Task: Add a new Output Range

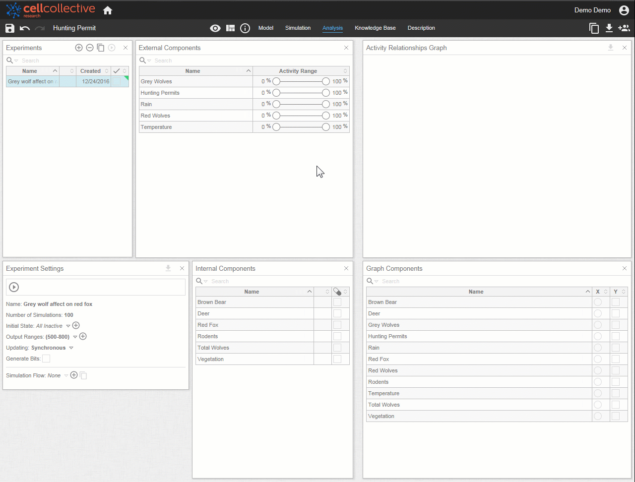Action: 83,336
